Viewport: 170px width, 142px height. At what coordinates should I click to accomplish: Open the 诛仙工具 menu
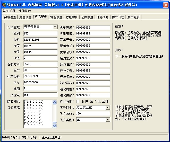coord(9,11)
